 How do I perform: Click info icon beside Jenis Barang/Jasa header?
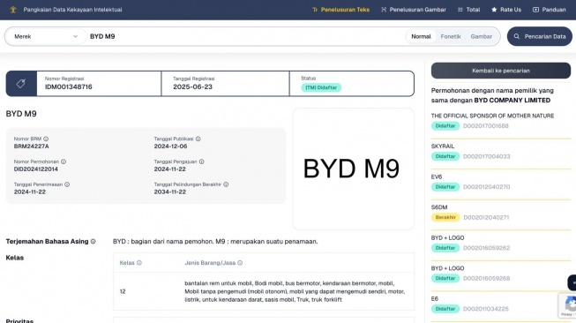(x=240, y=263)
